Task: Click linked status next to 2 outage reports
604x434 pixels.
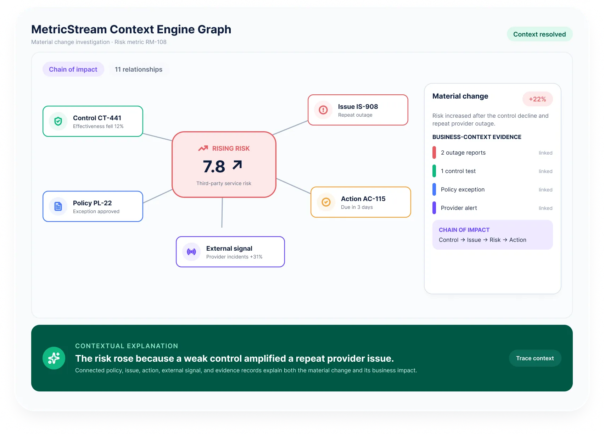Action: [546, 153]
